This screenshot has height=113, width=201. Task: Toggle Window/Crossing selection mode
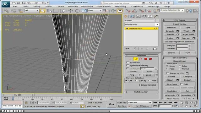point(63,11)
